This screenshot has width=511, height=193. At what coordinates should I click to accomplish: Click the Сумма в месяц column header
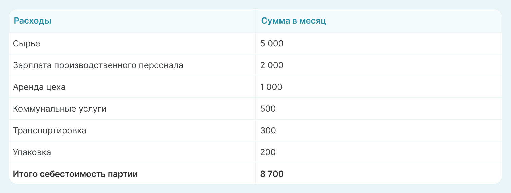293,21
